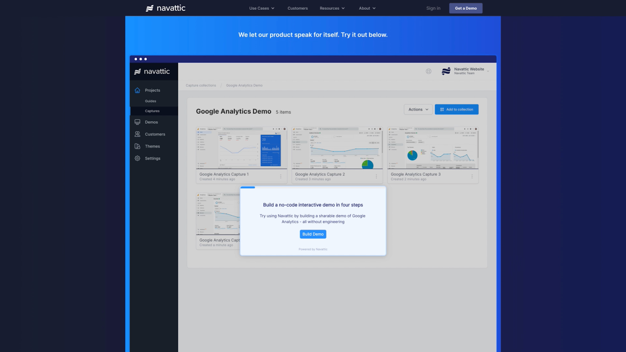This screenshot has height=352, width=626.
Task: Click the 'Created 4 minutes ago' text
Action: point(217,180)
